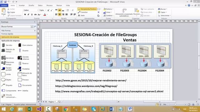200x112 pixels.
Task: Click Copiar formato brush
Action: point(8,16)
